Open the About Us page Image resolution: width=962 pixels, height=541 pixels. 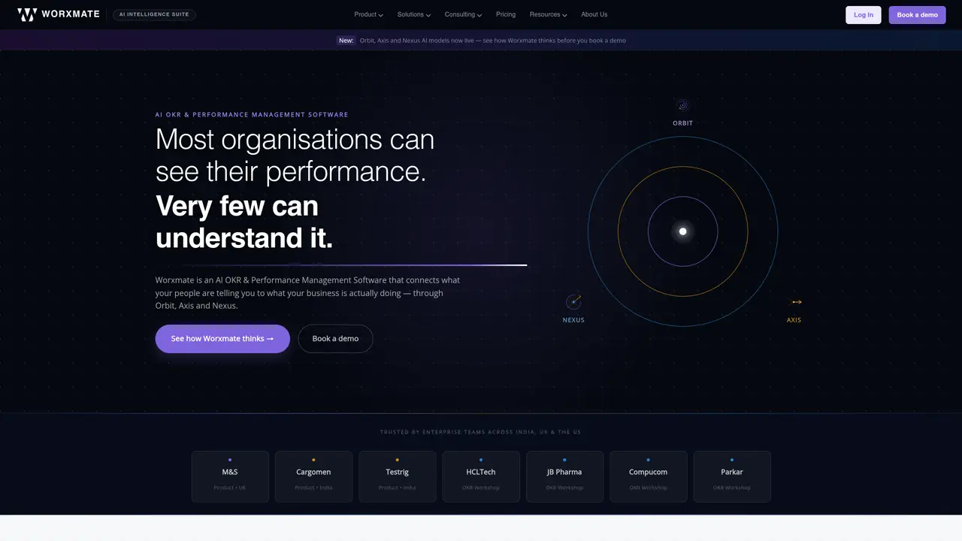point(594,14)
